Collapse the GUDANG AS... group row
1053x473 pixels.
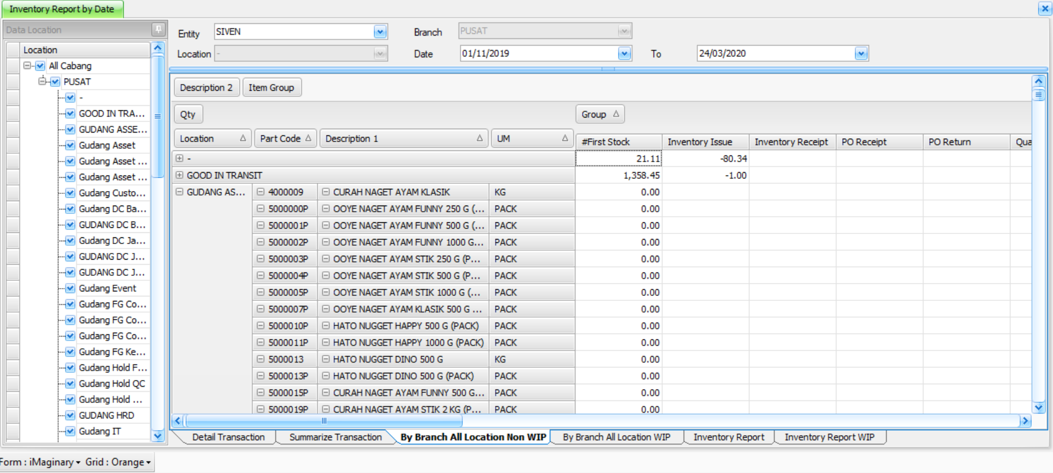coord(179,192)
